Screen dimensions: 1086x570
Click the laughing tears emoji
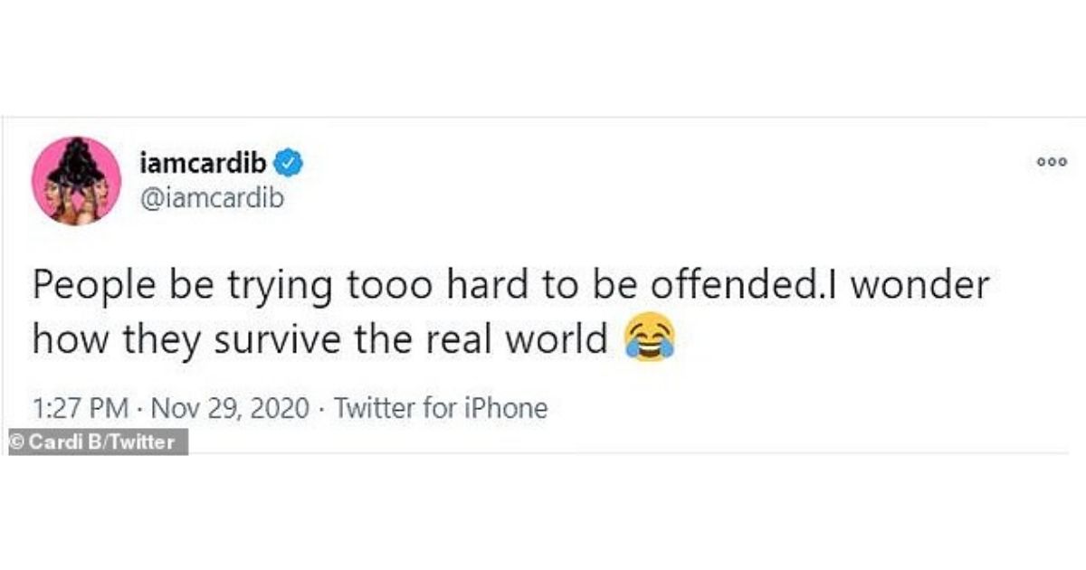[650, 340]
